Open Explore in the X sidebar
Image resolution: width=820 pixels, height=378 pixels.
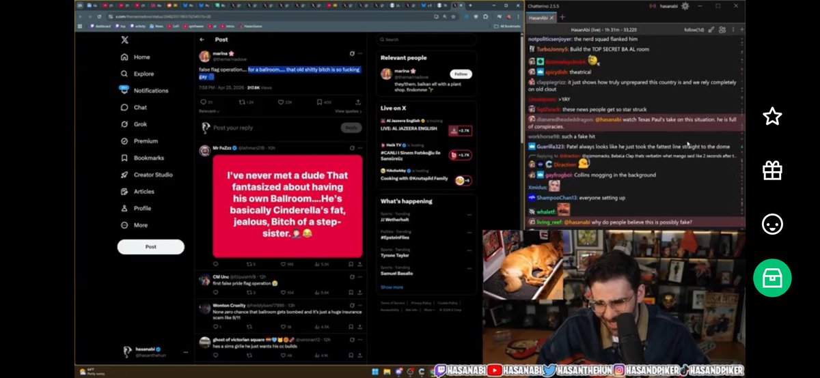point(137,74)
